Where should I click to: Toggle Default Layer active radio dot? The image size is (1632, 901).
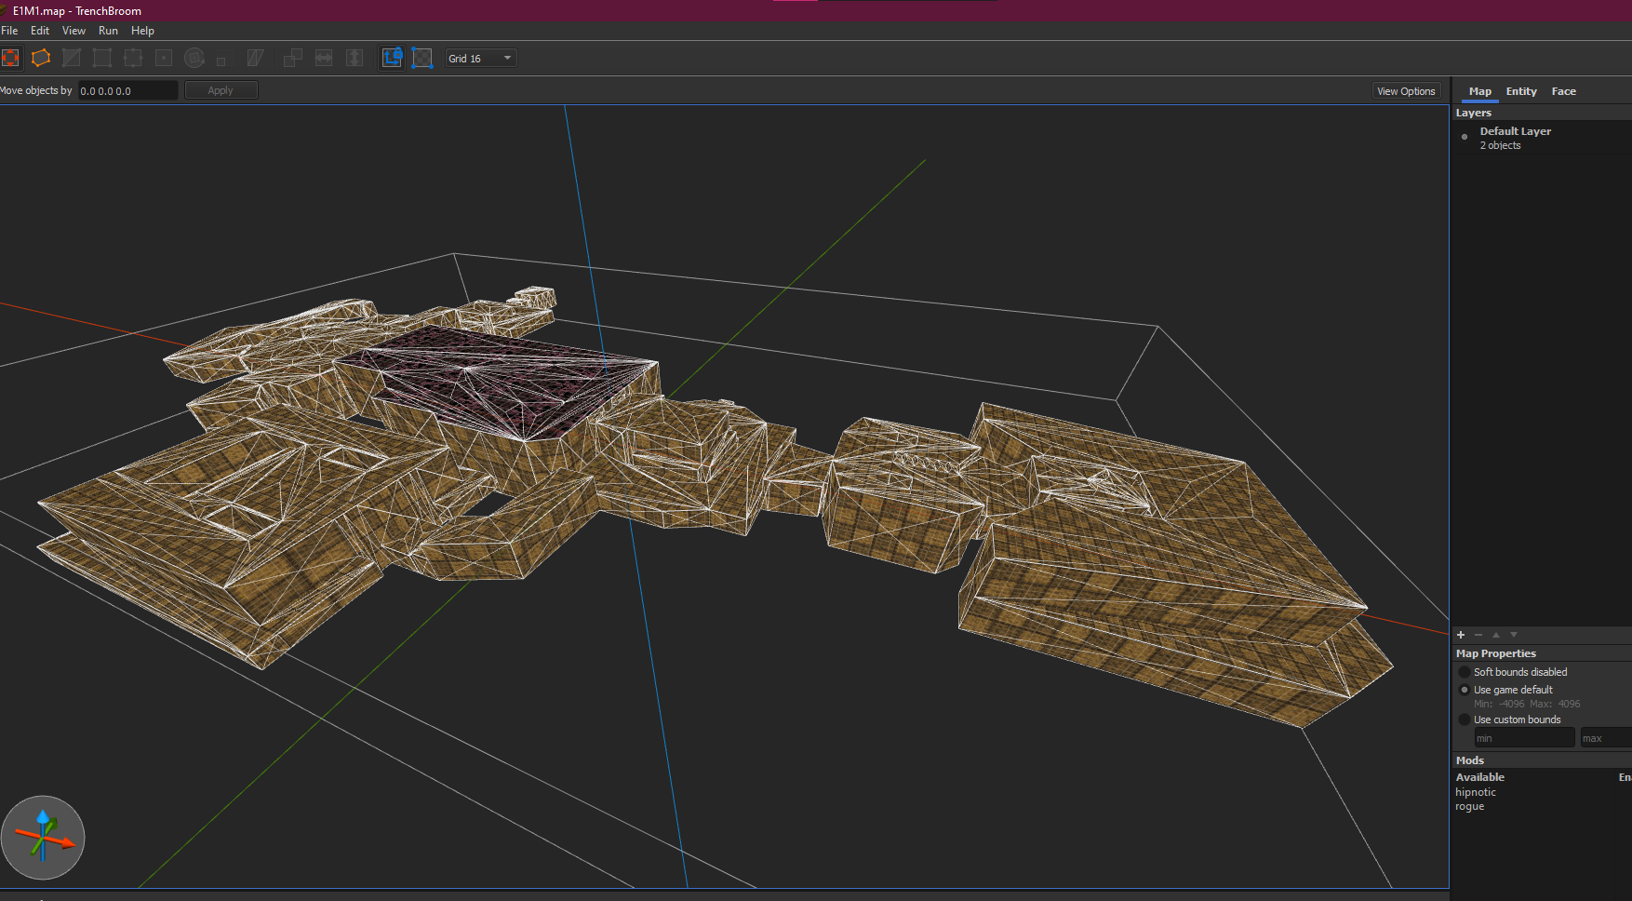point(1465,137)
